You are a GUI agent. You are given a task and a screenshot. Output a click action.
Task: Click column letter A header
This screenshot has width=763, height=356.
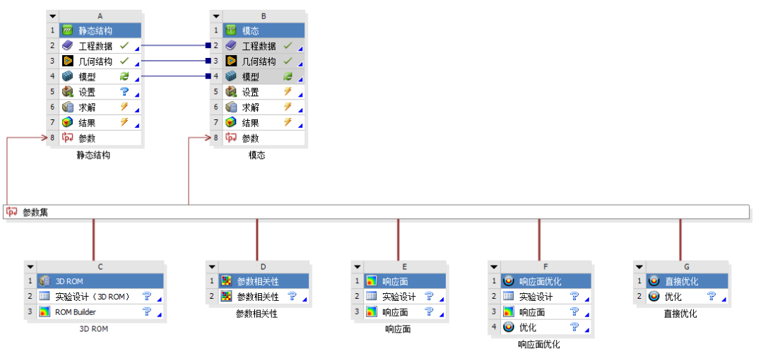tap(101, 16)
